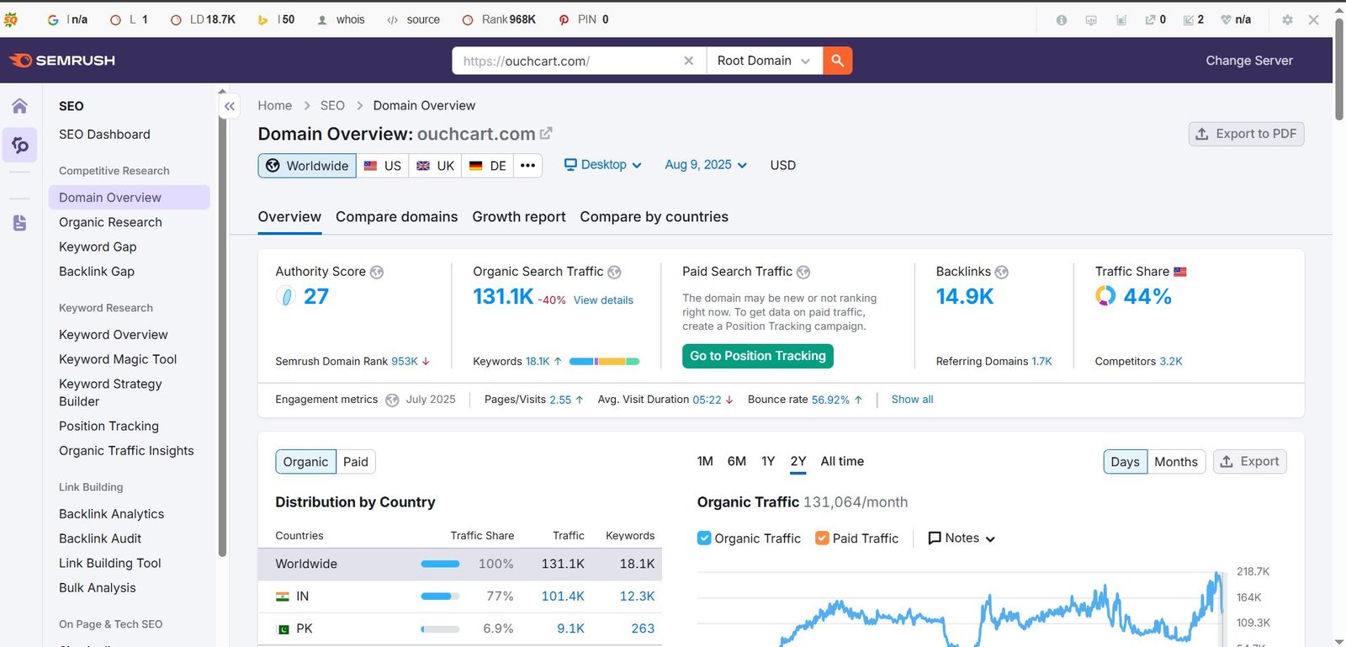Select the 1M time range
This screenshot has width=1346, height=647.
point(705,461)
